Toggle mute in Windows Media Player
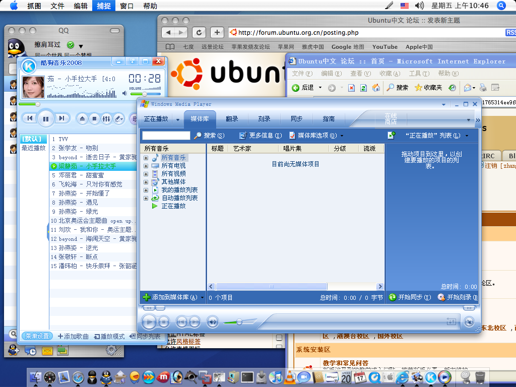516x387 pixels. (213, 321)
